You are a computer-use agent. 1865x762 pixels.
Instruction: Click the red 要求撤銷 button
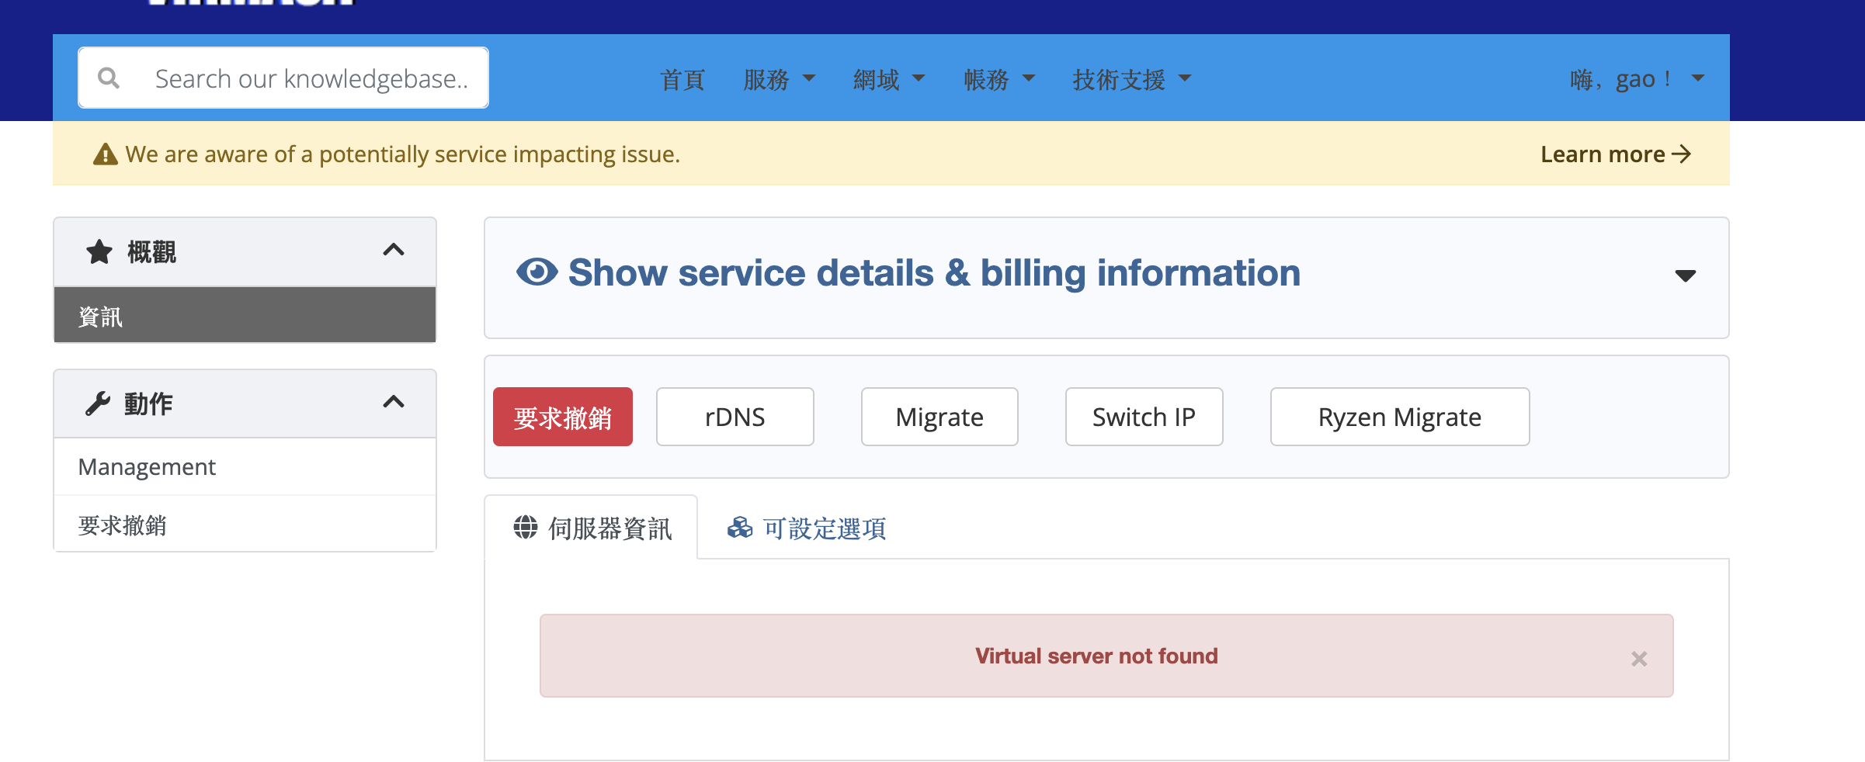[563, 417]
